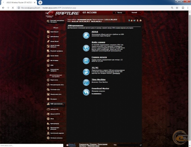Open Администрирование in the sidebar
This screenshot has width=191, height=147.
(55, 128)
